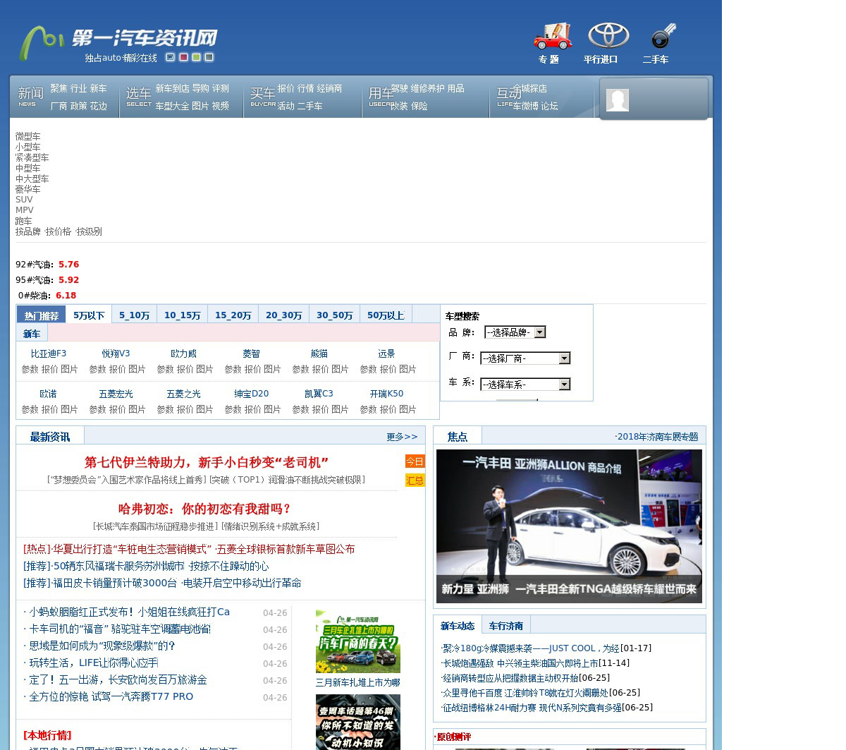This screenshot has height=750, width=846.
Task: Open the 三月新车扎堆上市 thumbnail image
Action: point(358,641)
